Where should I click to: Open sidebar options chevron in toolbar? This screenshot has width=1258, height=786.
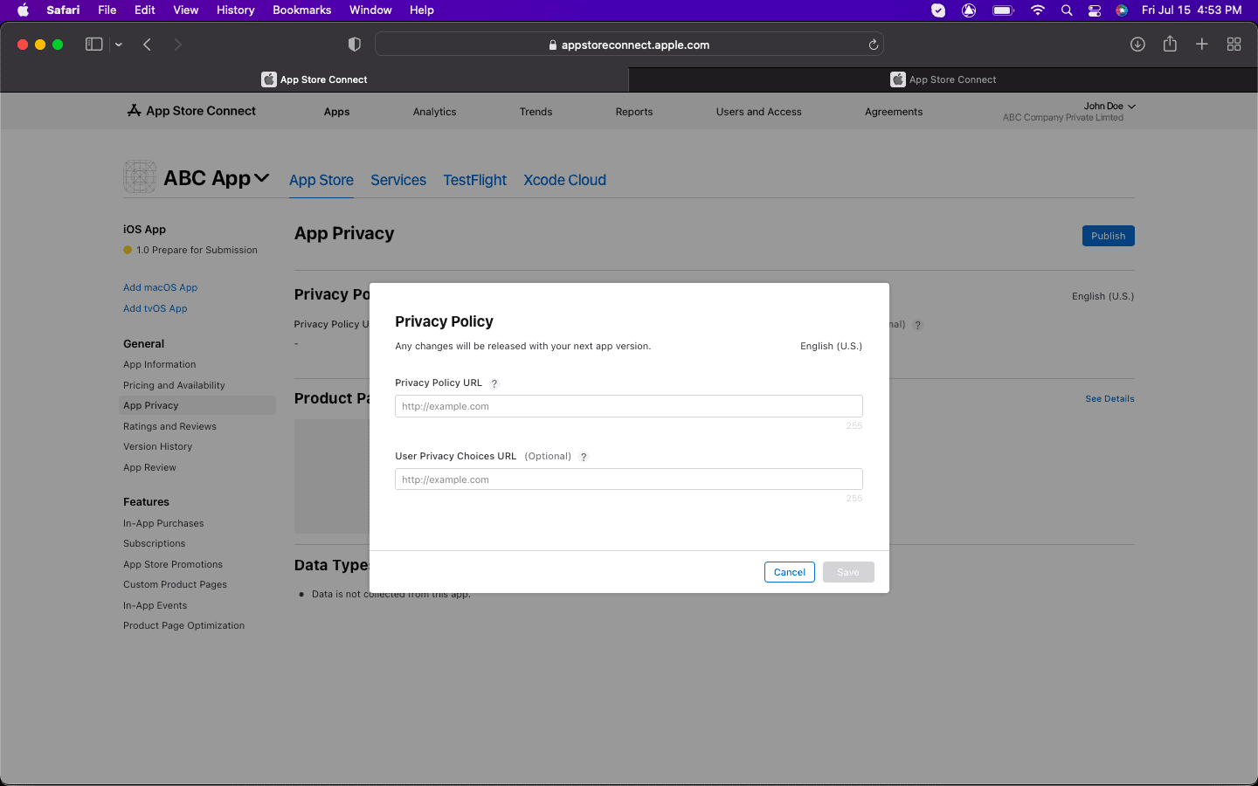(x=119, y=45)
